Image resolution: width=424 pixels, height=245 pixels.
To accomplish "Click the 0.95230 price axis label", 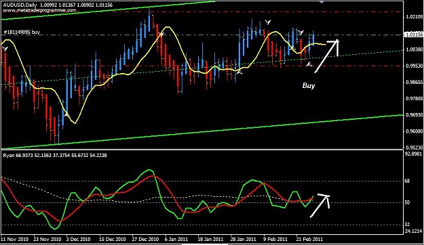I will pyautogui.click(x=414, y=148).
